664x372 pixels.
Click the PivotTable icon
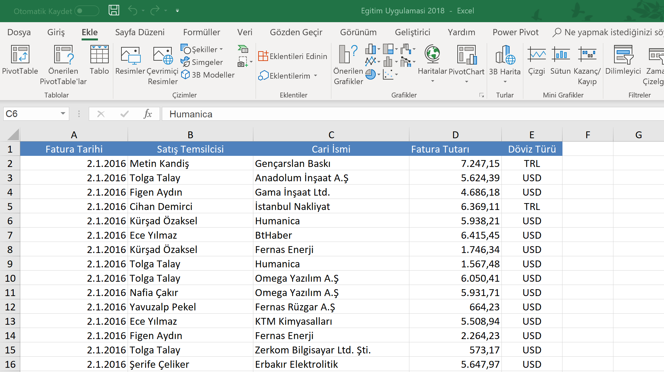pos(20,54)
